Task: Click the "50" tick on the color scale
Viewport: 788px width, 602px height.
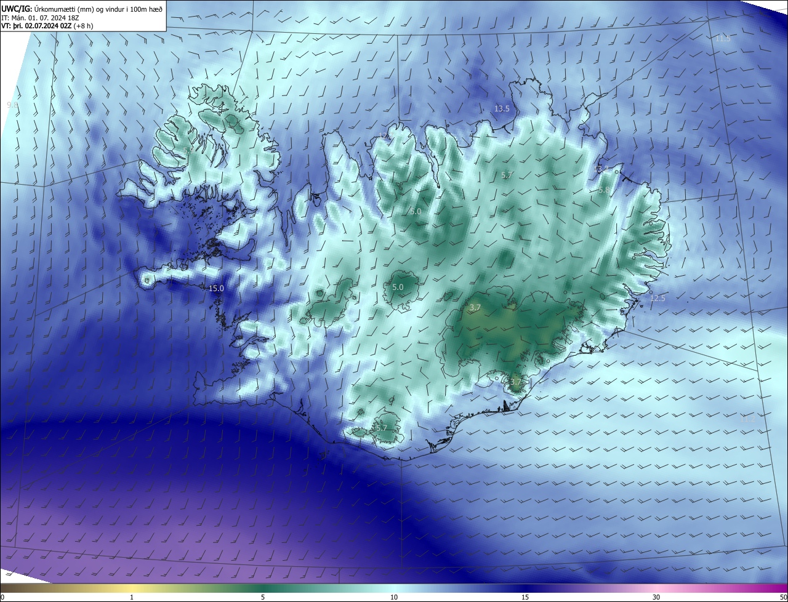Action: pos(783,597)
